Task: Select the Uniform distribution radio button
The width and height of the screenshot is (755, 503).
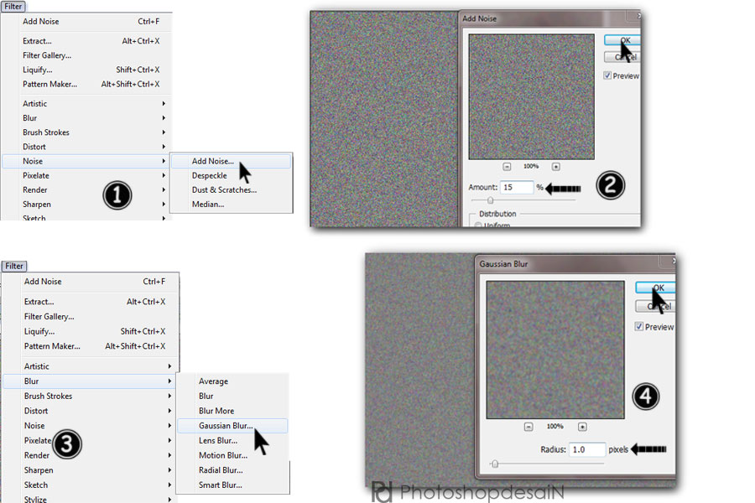Action: point(479,226)
